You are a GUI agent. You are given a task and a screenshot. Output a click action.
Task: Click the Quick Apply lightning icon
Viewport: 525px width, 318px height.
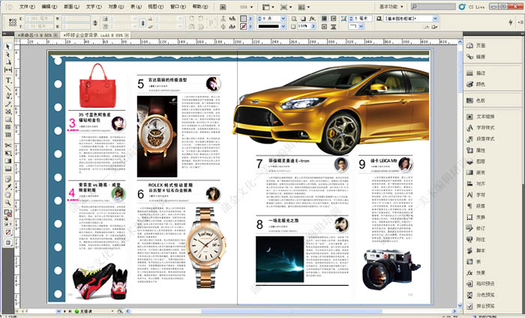511,22
